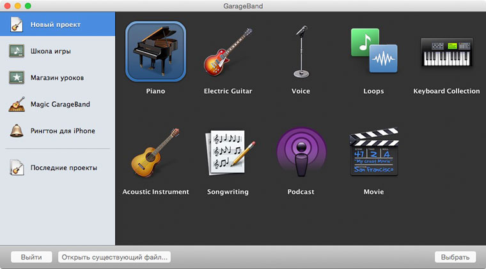
Task: Choose the Electric Guitar project icon
Action: (x=228, y=52)
